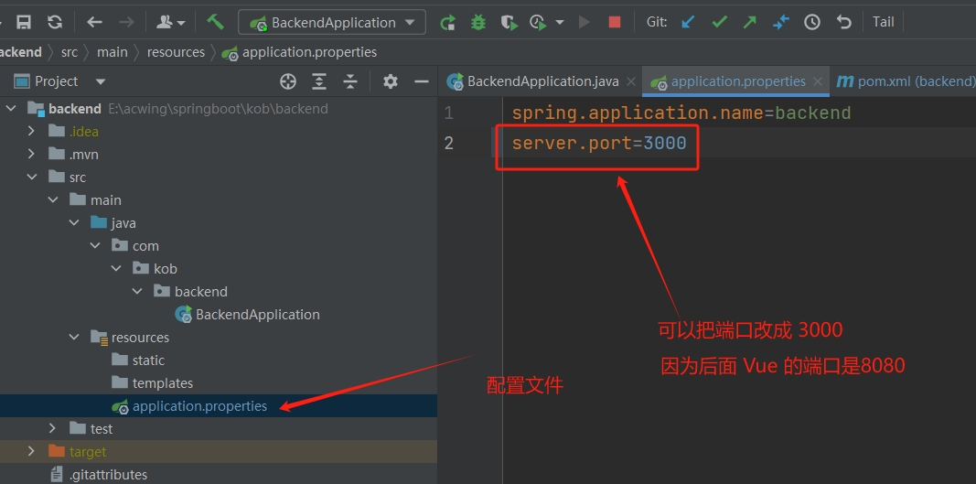Stop the running application with red square
The height and width of the screenshot is (484, 976).
click(x=615, y=22)
